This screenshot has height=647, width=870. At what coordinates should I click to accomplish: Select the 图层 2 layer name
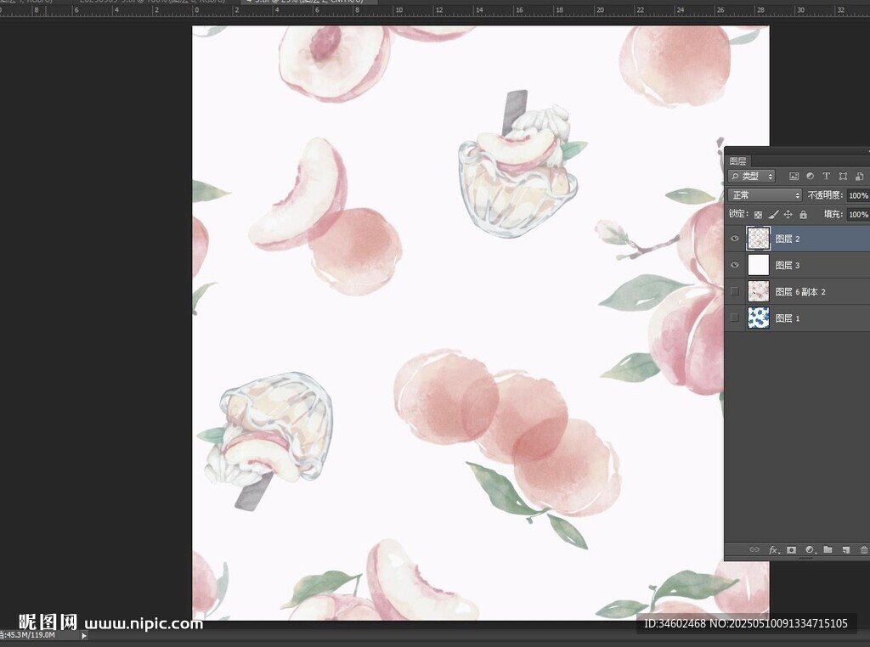click(788, 239)
